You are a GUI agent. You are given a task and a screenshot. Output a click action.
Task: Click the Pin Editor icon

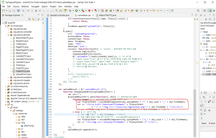172,11
